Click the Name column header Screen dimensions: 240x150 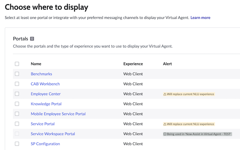pos(36,64)
